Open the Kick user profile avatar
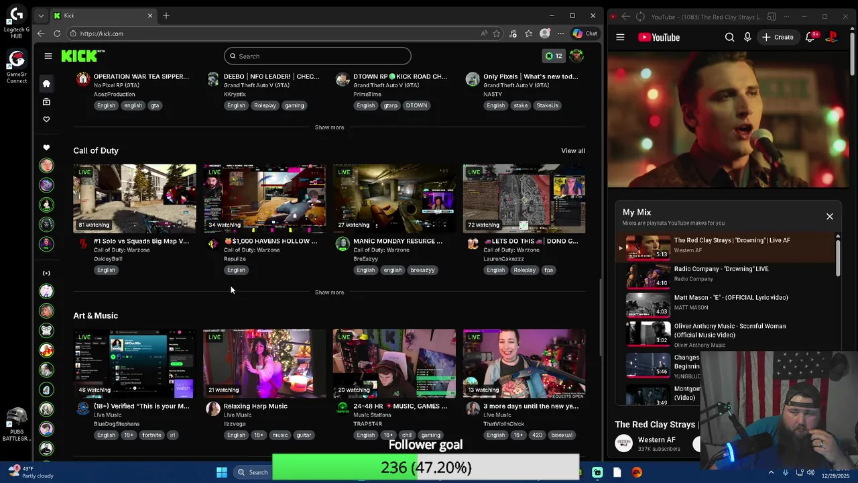The width and height of the screenshot is (858, 483). [x=576, y=56]
